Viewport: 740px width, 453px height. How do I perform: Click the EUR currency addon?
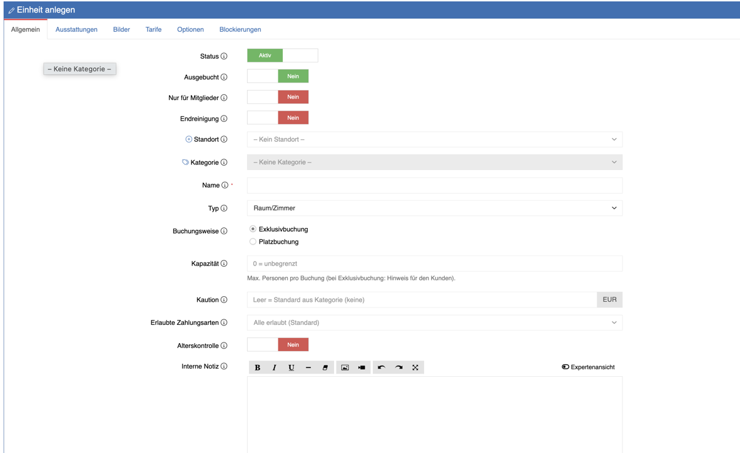tap(609, 300)
